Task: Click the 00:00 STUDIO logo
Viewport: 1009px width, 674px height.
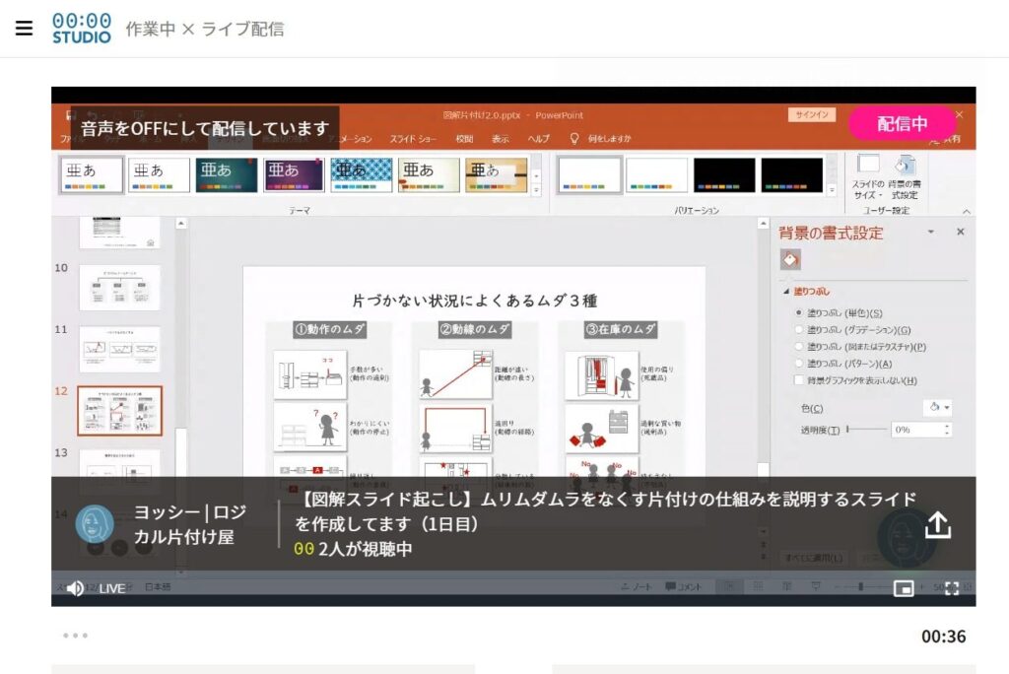Action: [81, 29]
